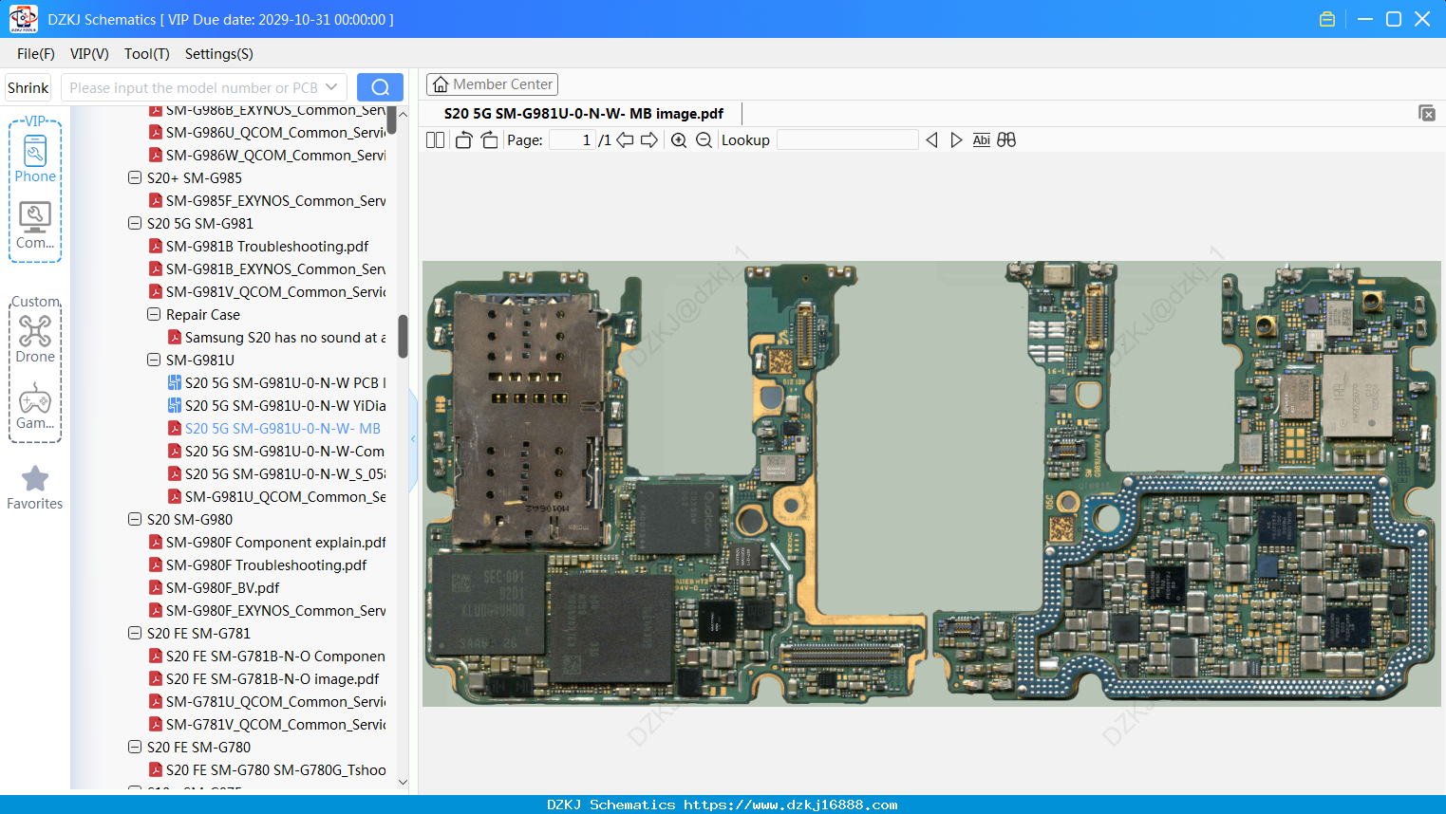Image resolution: width=1446 pixels, height=814 pixels.
Task: Click the tree scrollbar up arrow
Action: [x=403, y=114]
